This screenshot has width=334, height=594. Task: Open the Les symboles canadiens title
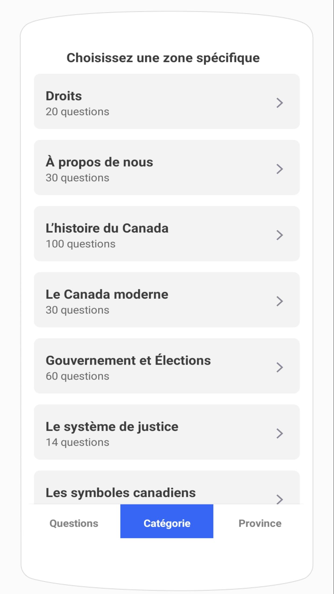coord(120,493)
